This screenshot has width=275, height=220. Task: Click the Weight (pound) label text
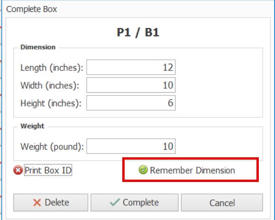coord(52,147)
